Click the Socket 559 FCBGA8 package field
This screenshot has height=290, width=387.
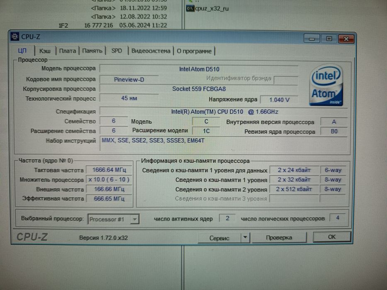coord(199,89)
